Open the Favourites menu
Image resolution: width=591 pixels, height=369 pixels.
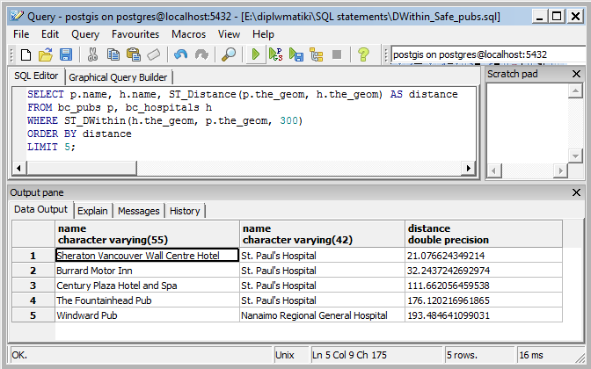pyautogui.click(x=135, y=34)
